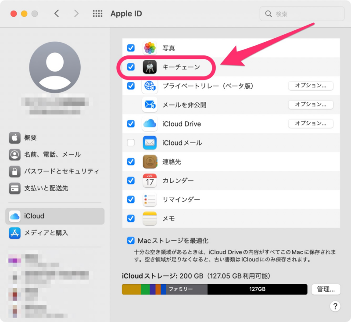Select 名前、電話、メール in the sidebar

[55, 154]
